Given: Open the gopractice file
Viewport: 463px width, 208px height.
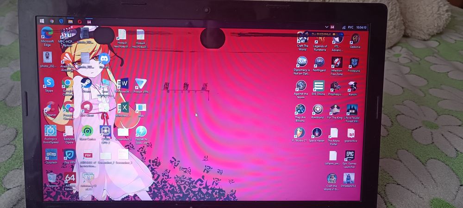Looking at the screenshot, I should click(351, 135).
